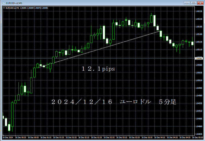Click the 2024/12/16 ユーロドル 5分足 text label
Screen dimensions: 205x141
(114, 102)
